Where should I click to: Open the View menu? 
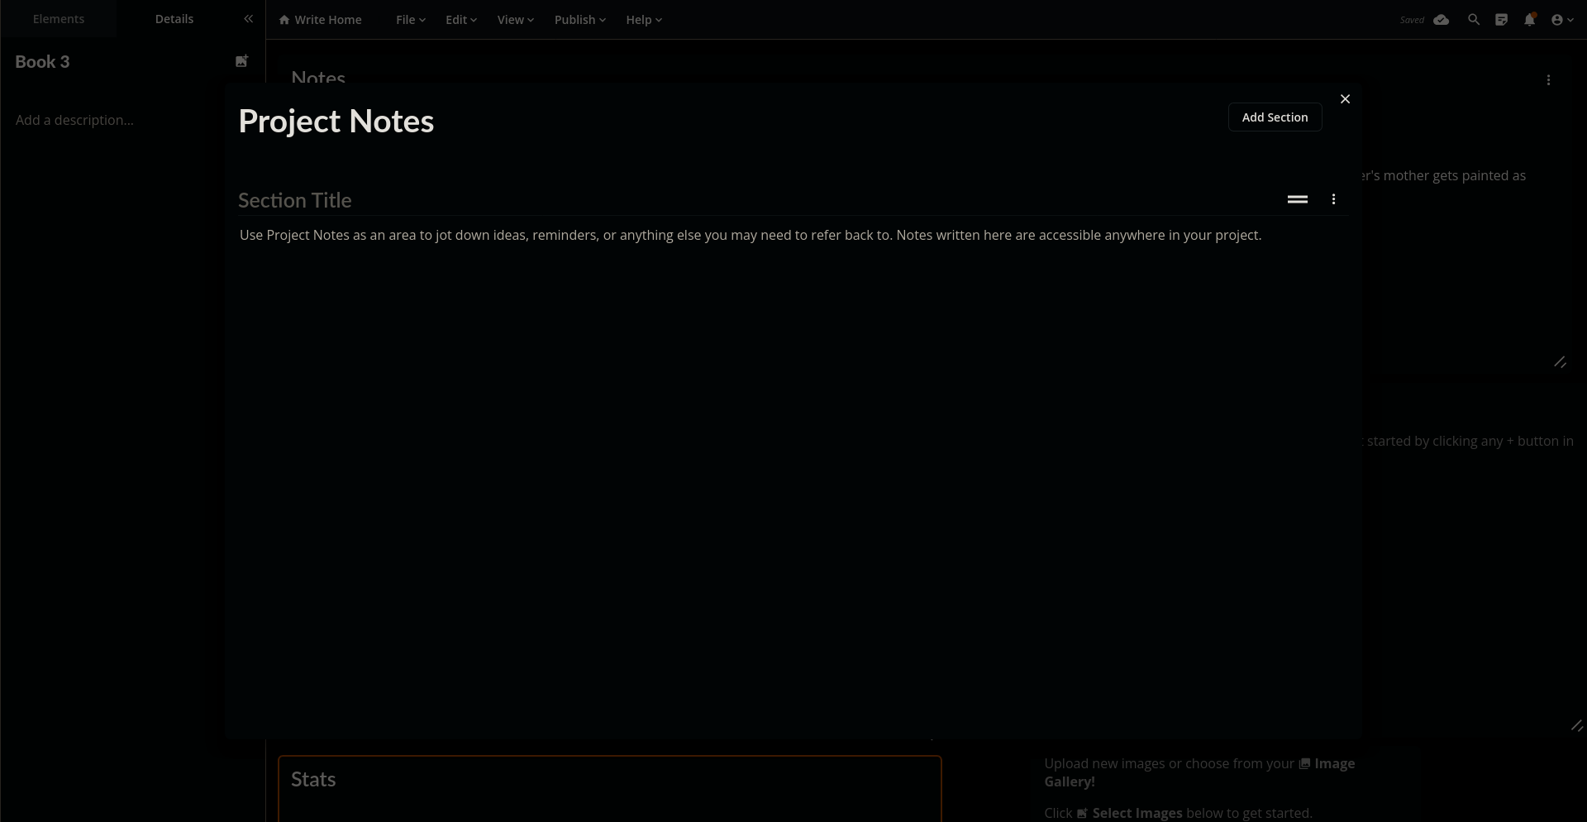[515, 20]
